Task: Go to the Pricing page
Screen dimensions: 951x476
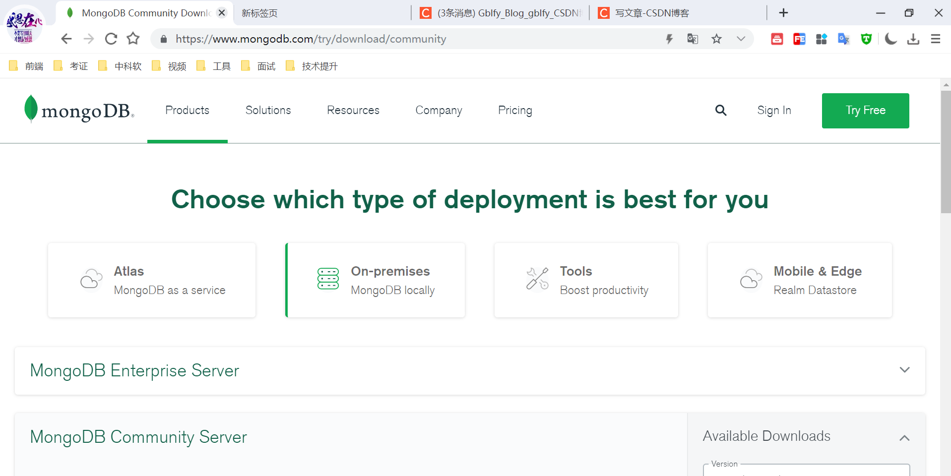Action: 515,110
